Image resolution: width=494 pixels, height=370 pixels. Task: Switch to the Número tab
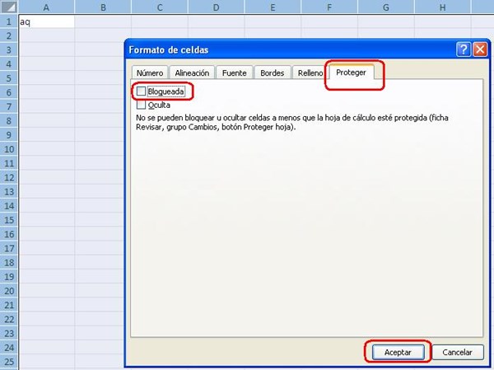[x=150, y=73]
